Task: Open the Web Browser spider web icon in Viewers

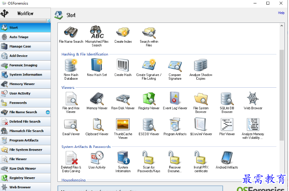Action: 253,98
